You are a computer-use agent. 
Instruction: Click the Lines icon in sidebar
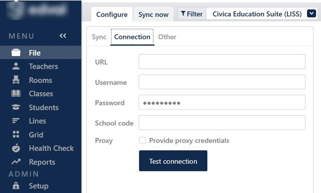tap(16, 121)
